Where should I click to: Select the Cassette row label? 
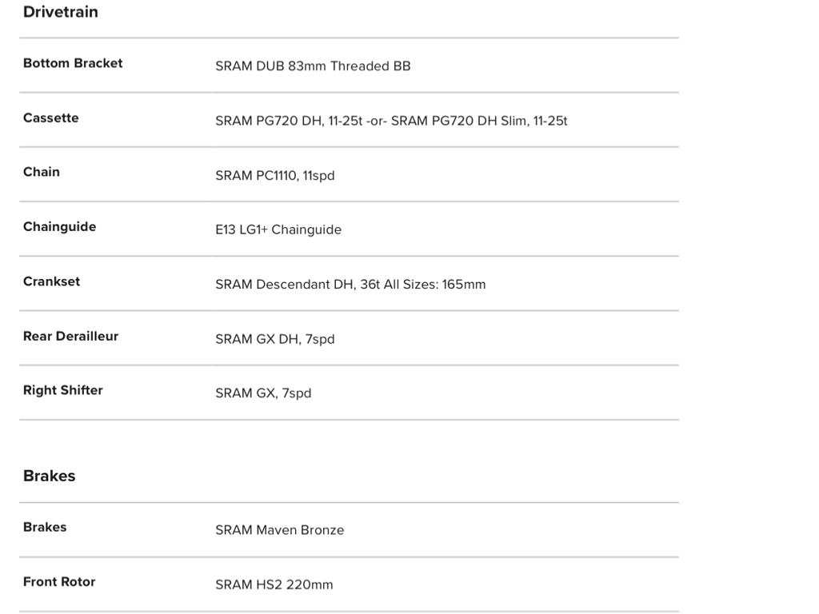(51, 118)
